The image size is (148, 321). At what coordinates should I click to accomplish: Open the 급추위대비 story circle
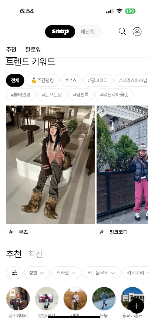click(x=18, y=298)
